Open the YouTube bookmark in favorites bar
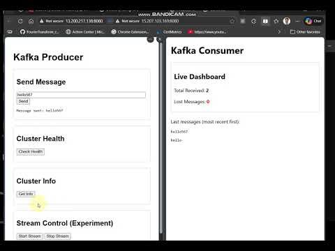 (207, 32)
